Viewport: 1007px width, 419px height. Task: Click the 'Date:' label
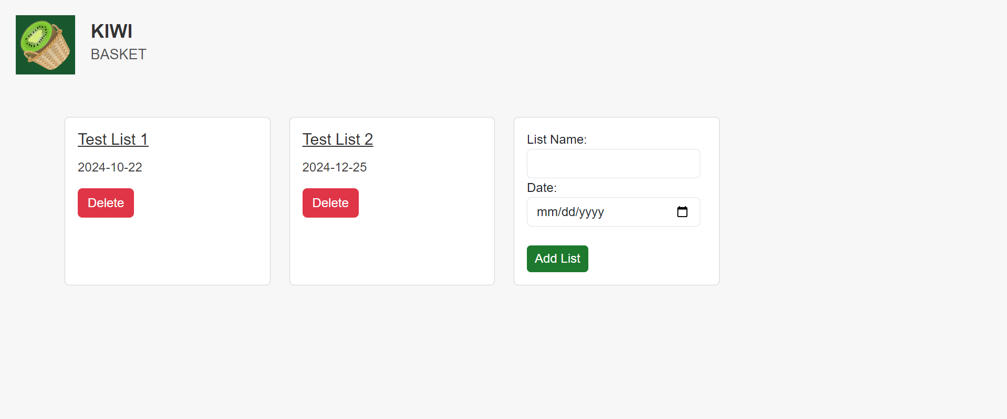(x=541, y=188)
